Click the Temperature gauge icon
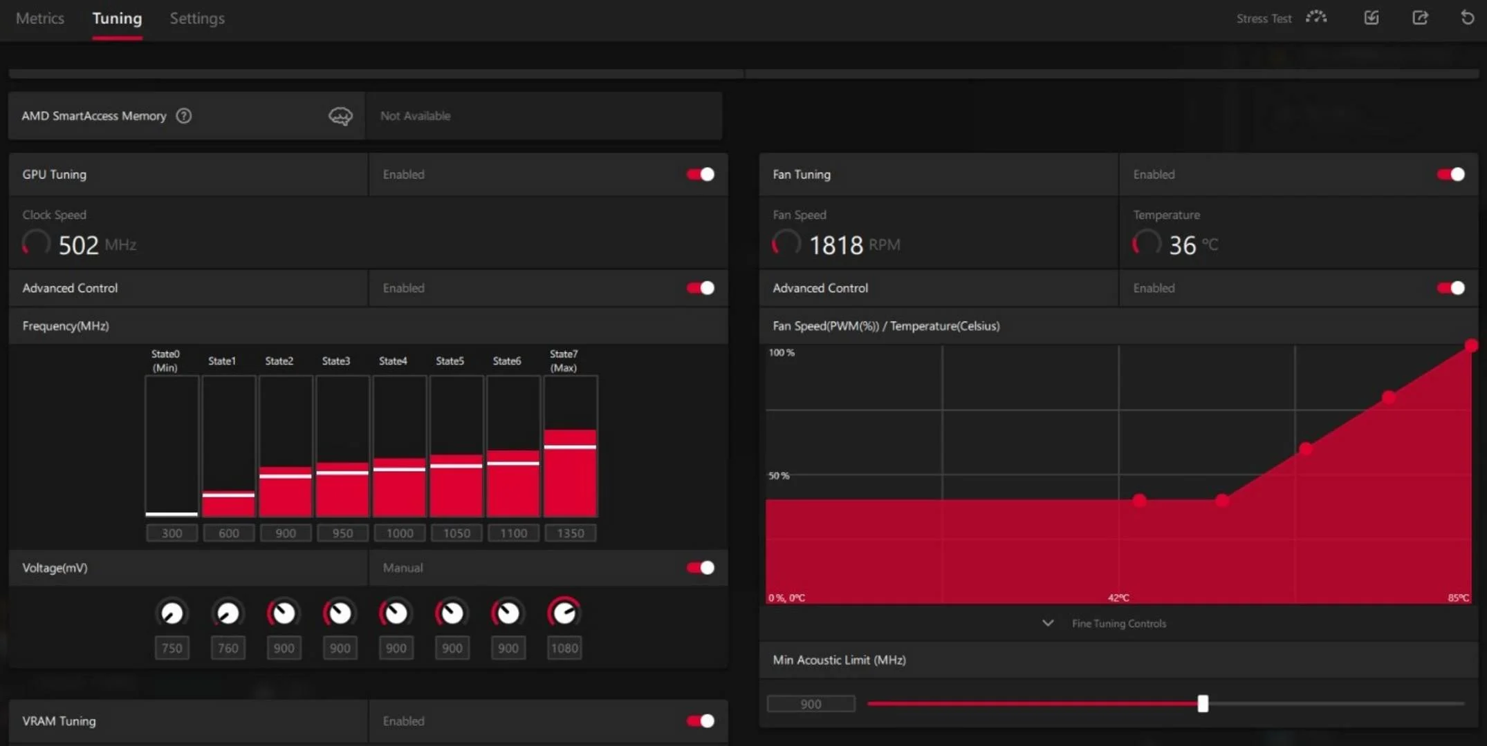The height and width of the screenshot is (746, 1487). [1147, 243]
